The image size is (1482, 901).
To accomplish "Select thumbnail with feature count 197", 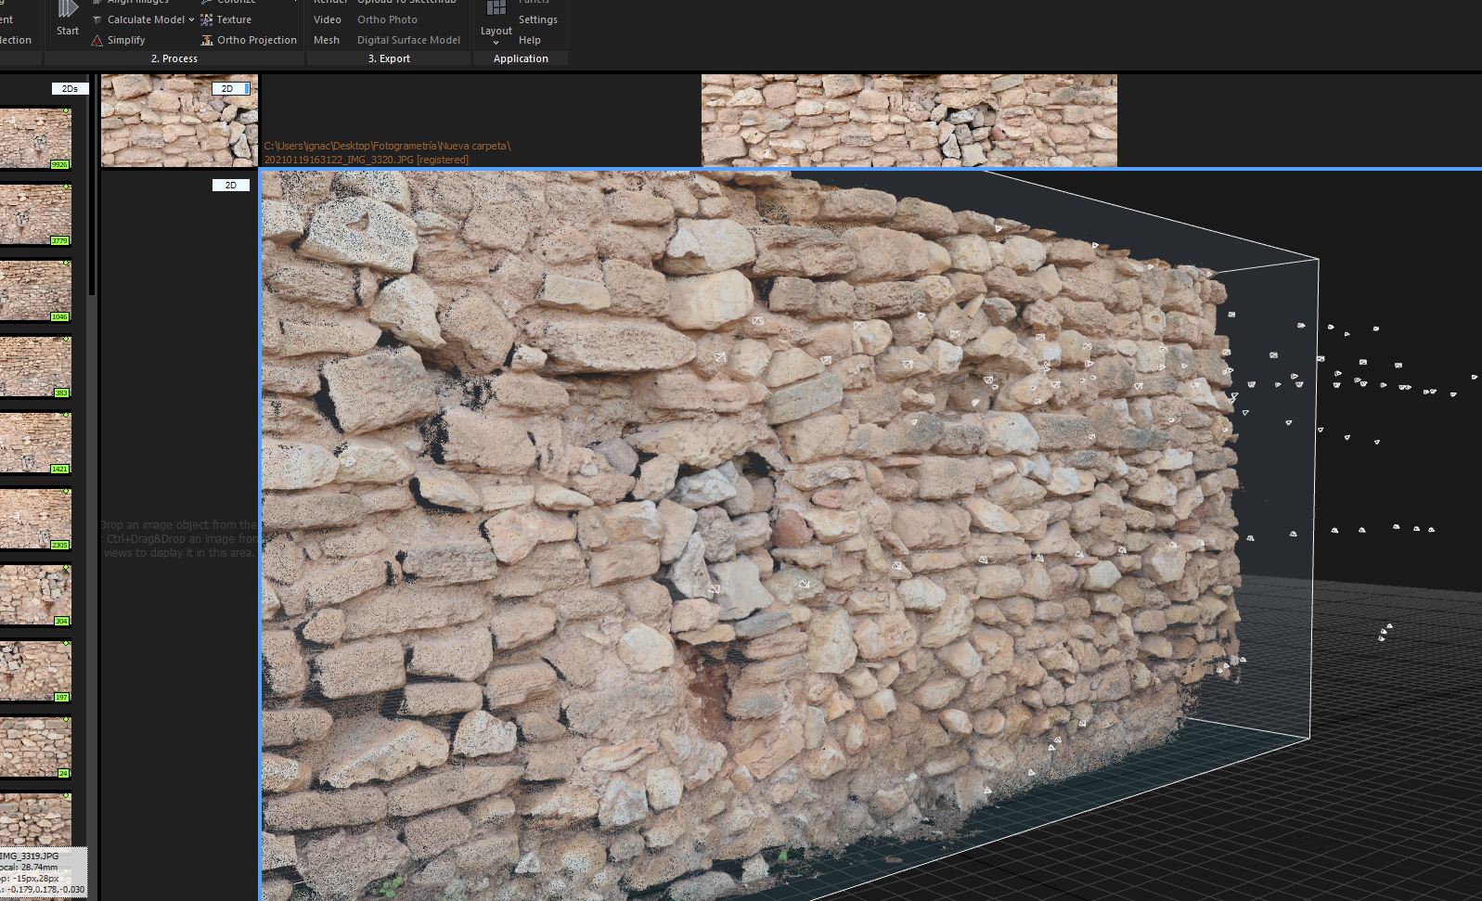I will pos(35,671).
